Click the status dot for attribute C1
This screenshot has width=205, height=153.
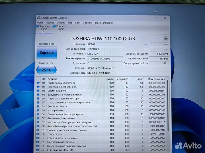coord(38,130)
